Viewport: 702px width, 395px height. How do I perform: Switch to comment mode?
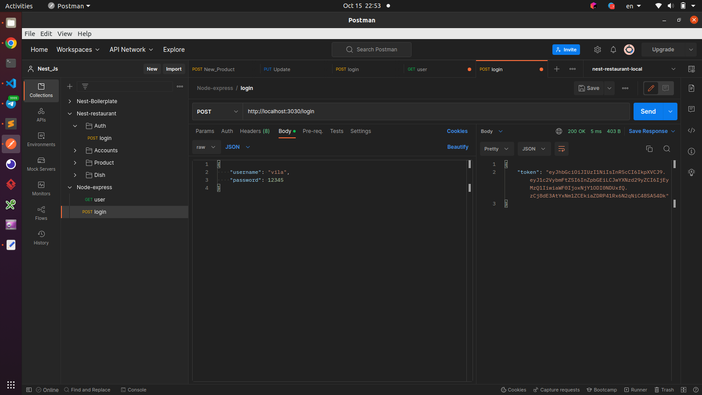pyautogui.click(x=666, y=88)
